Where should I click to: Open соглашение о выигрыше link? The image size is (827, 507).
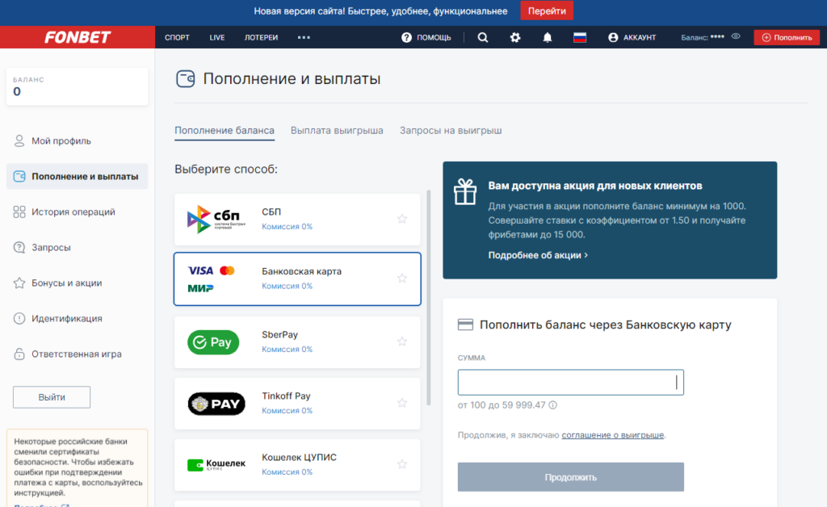pyautogui.click(x=612, y=435)
